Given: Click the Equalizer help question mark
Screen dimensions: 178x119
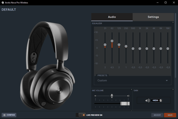Looking at the screenshot, I should 173,23.
